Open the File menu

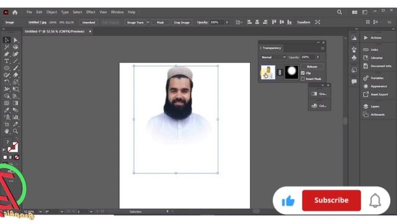pyautogui.click(x=29, y=12)
